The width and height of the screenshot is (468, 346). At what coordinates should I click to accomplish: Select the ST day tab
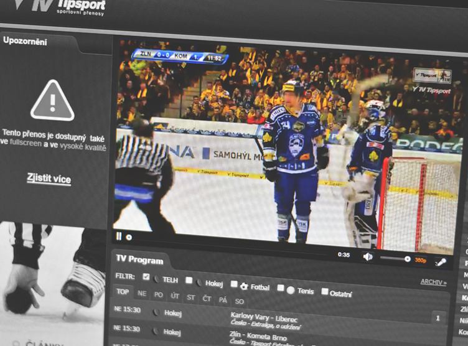190,297
